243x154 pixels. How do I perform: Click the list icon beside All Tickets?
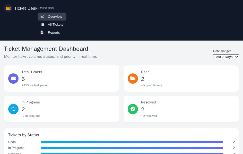coord(42,24)
